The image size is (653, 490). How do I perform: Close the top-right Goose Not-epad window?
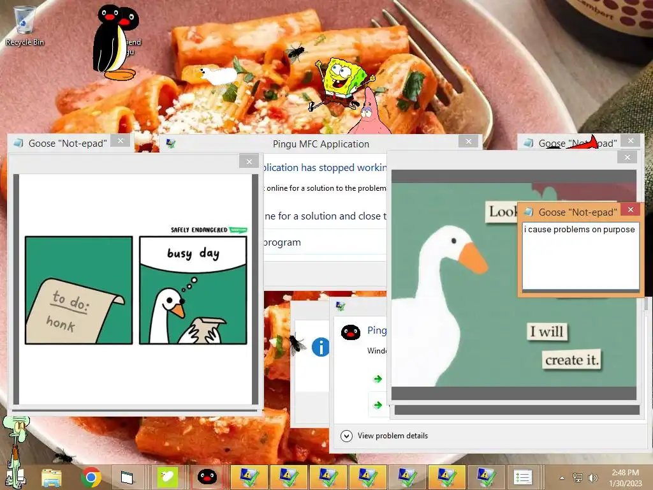coord(631,141)
